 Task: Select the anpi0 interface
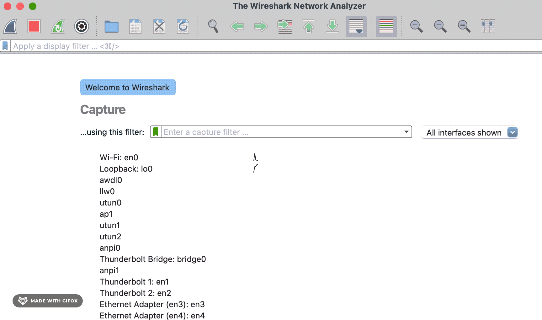click(x=110, y=248)
